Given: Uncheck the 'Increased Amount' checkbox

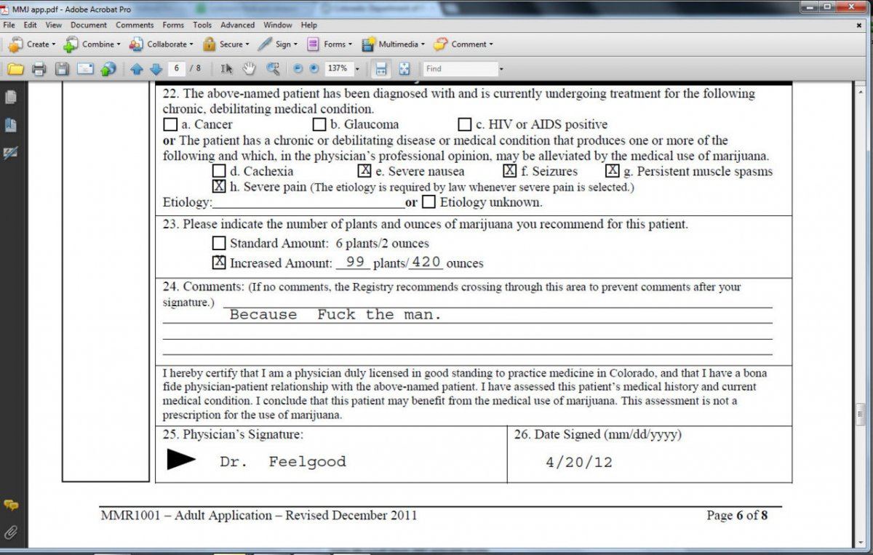Looking at the screenshot, I should coord(218,262).
